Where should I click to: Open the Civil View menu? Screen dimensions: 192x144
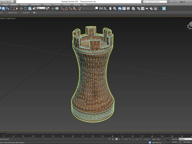57,5
